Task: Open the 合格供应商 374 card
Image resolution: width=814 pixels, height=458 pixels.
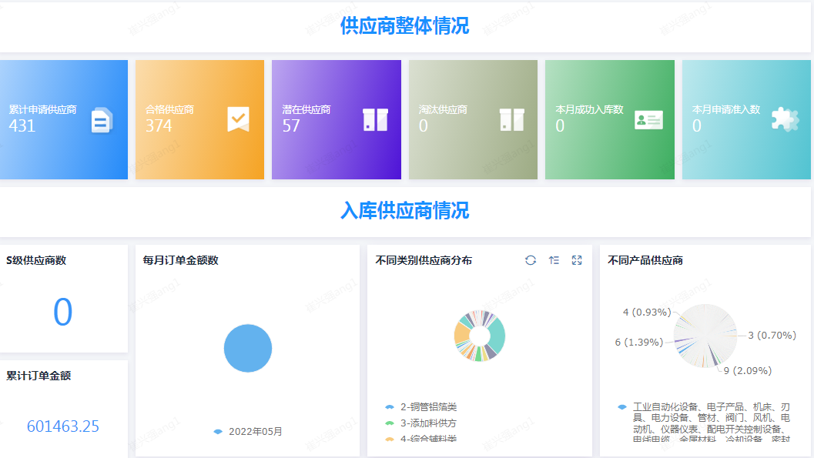Action: [x=200, y=120]
